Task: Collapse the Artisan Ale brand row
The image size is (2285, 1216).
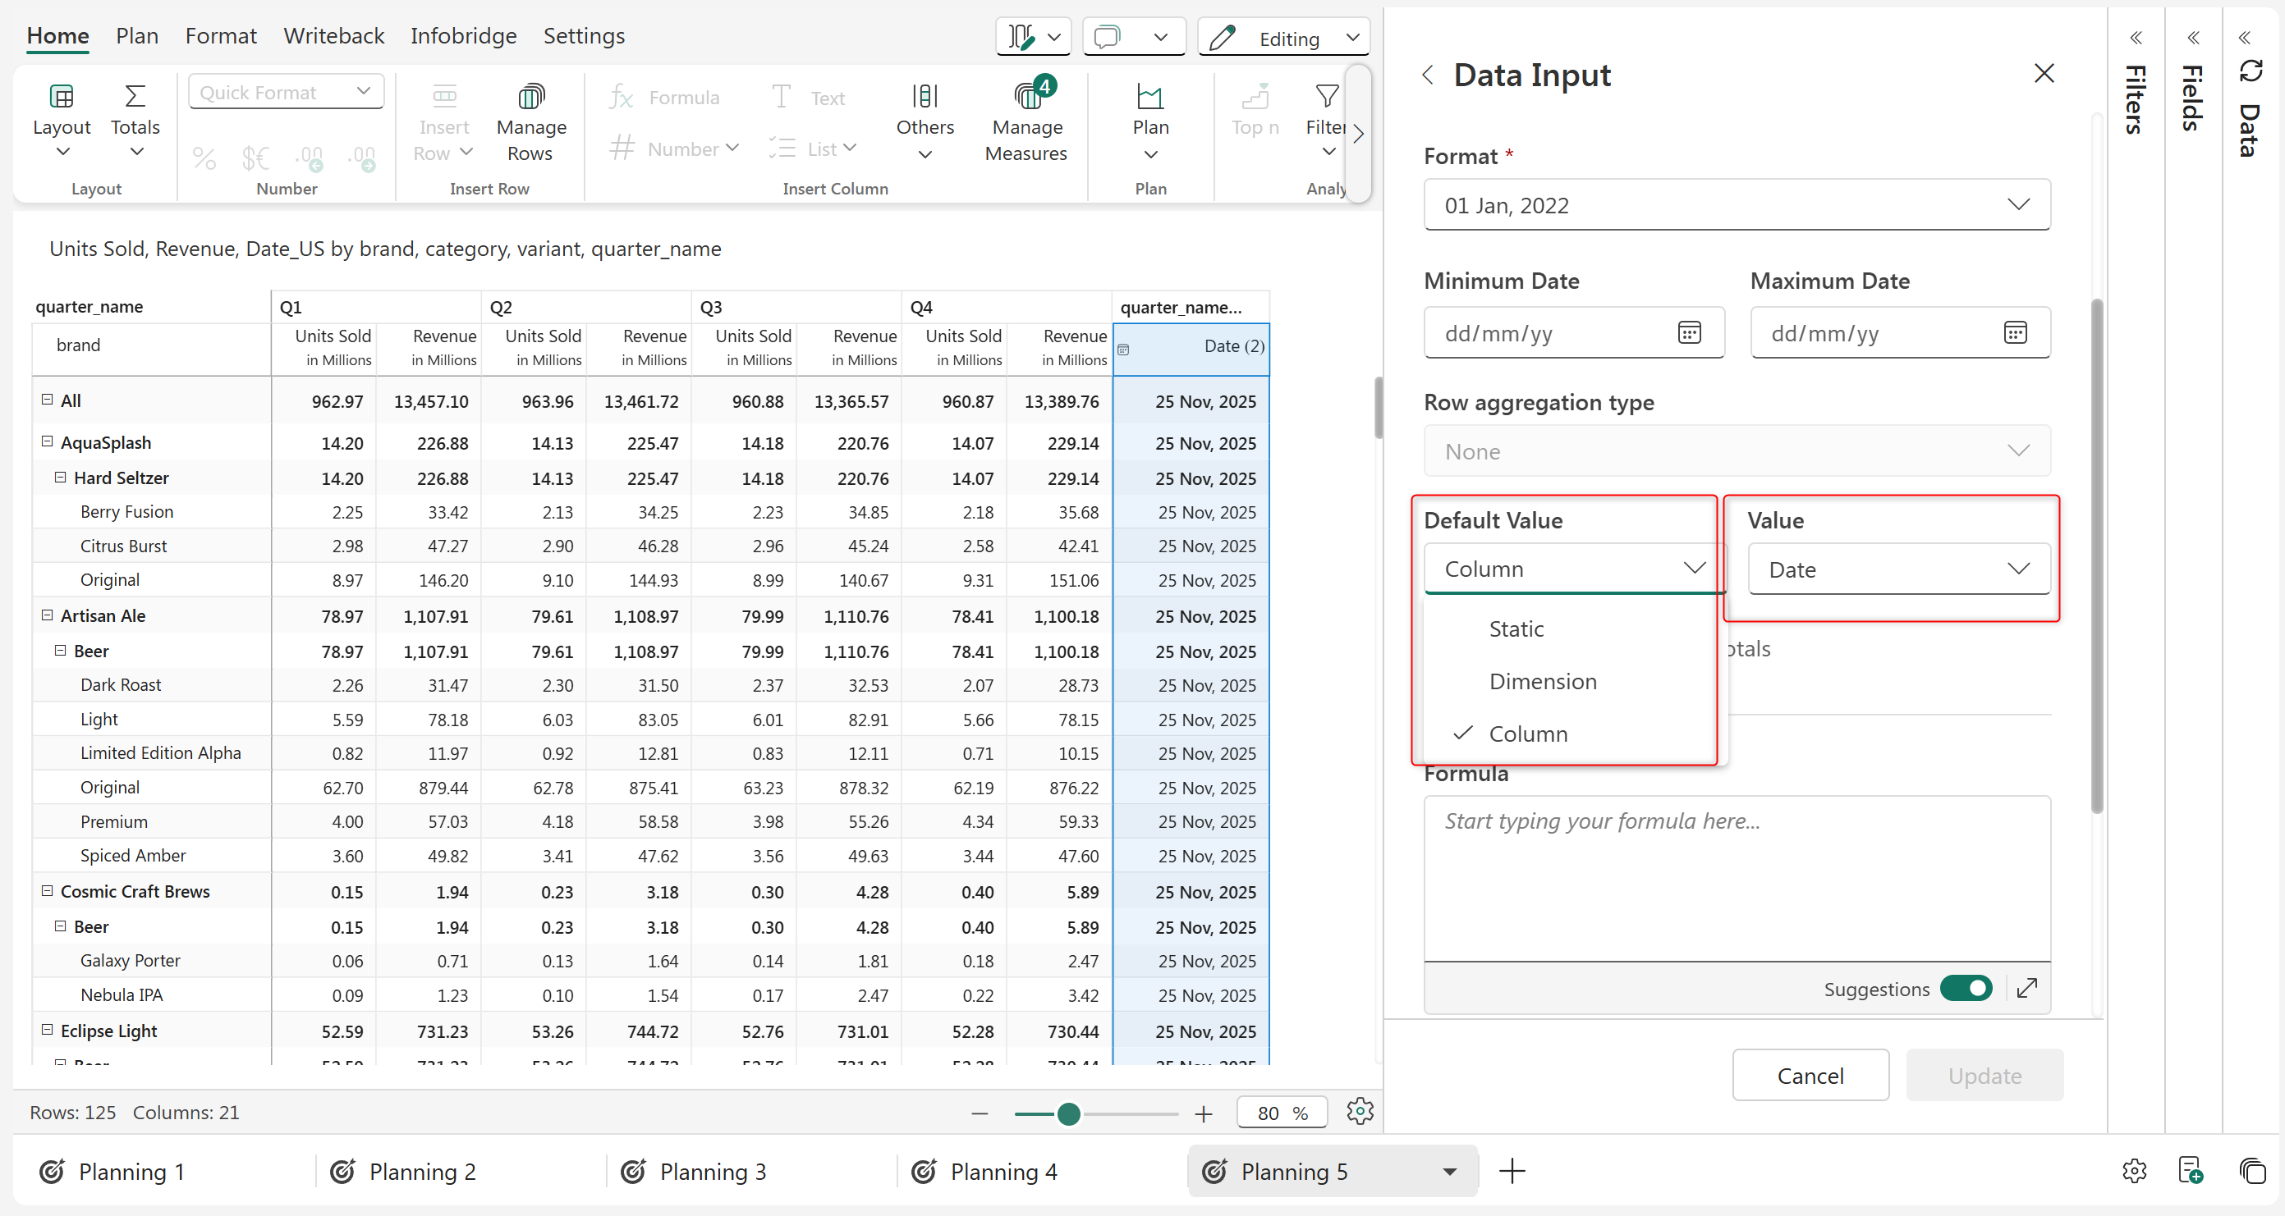Action: (47, 615)
